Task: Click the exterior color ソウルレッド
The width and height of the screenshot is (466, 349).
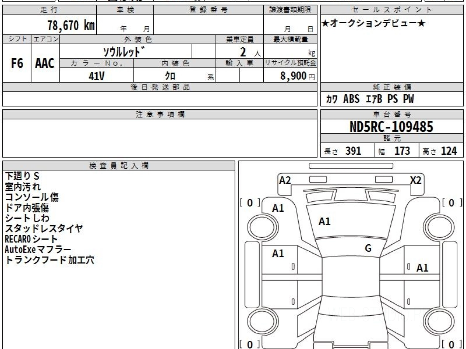Action: point(124,51)
